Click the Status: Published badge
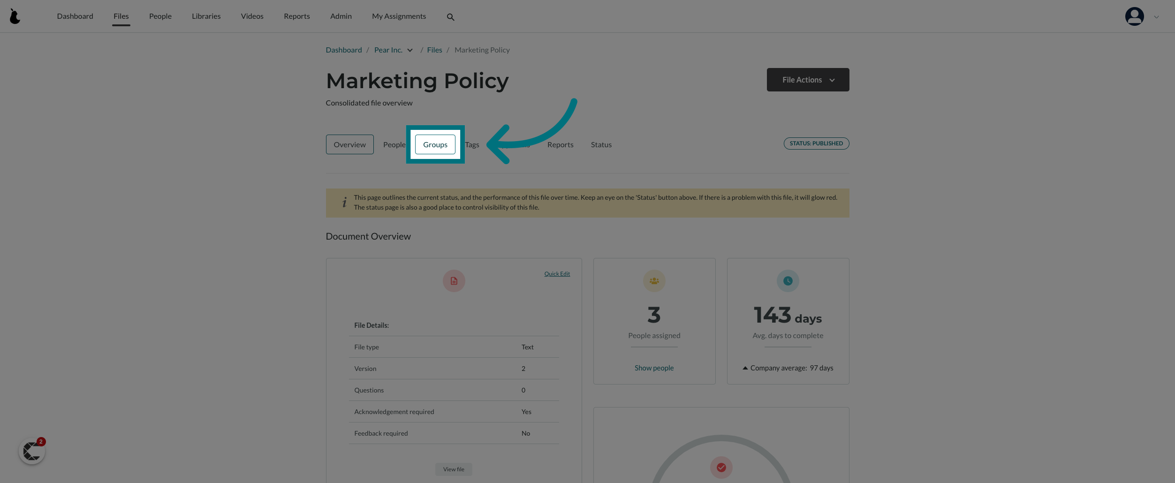The height and width of the screenshot is (483, 1175). (816, 143)
